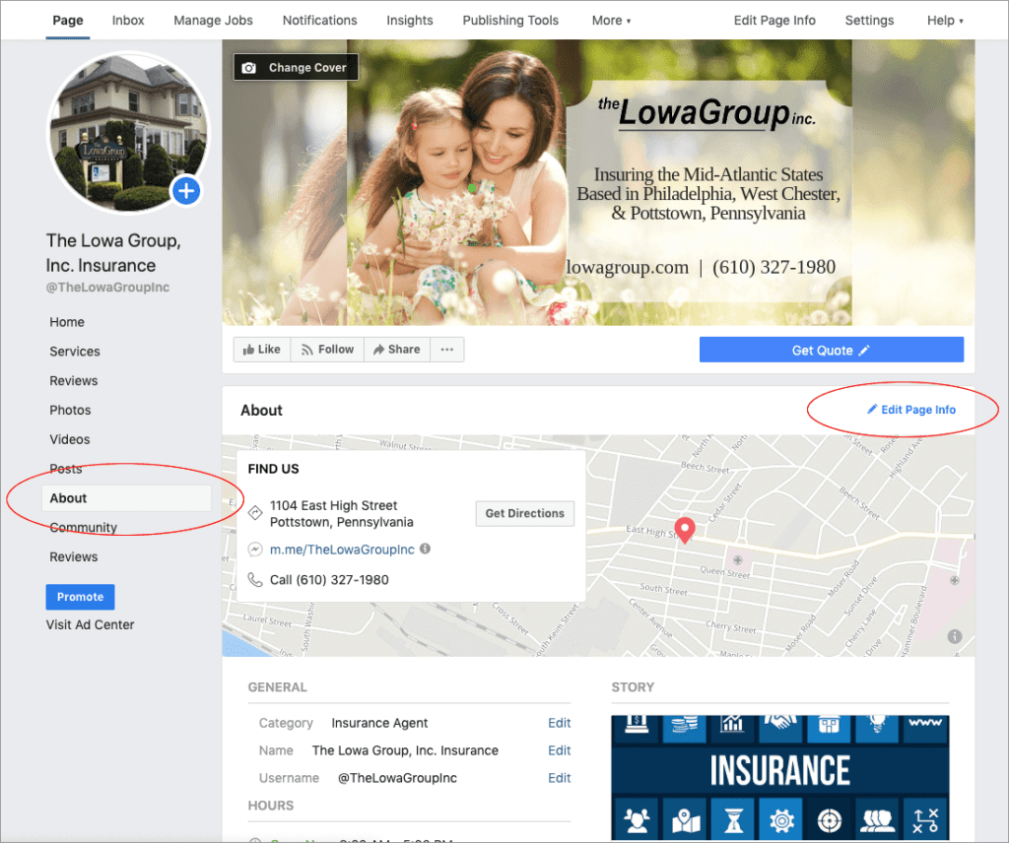This screenshot has width=1009, height=843.
Task: Click the info icon beside m.me/TheLowaGroupInc
Action: [426, 549]
